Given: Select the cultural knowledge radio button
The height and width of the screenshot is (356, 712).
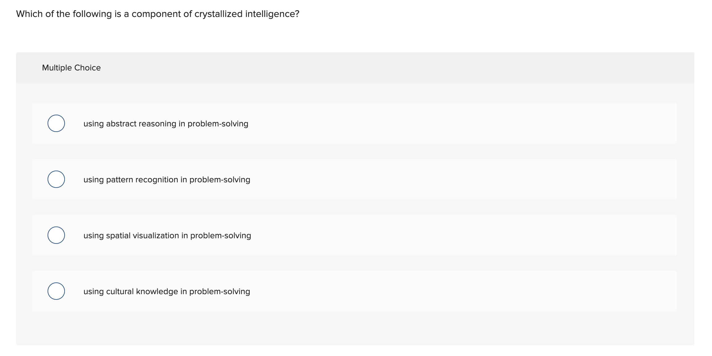Looking at the screenshot, I should pos(56,291).
